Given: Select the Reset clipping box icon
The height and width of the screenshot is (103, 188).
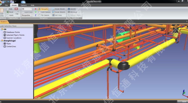Looking at the screenshot, I should pyautogui.click(x=8, y=12).
